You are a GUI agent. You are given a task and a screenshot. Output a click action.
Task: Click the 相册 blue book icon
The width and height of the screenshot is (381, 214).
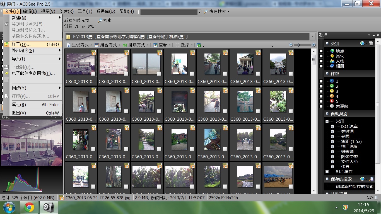pos(332,66)
